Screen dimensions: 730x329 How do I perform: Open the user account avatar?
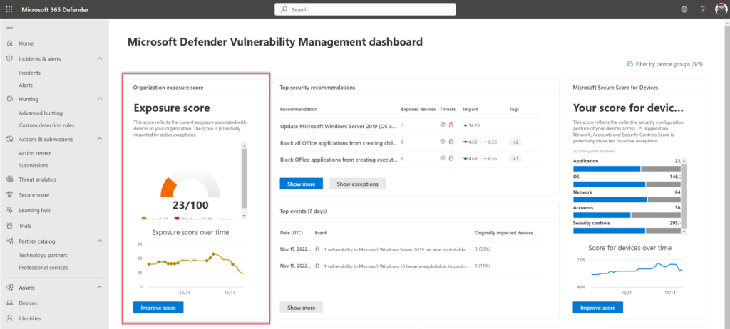[x=720, y=9]
